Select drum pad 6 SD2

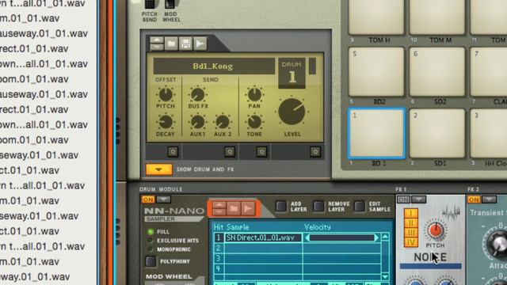tap(436, 72)
